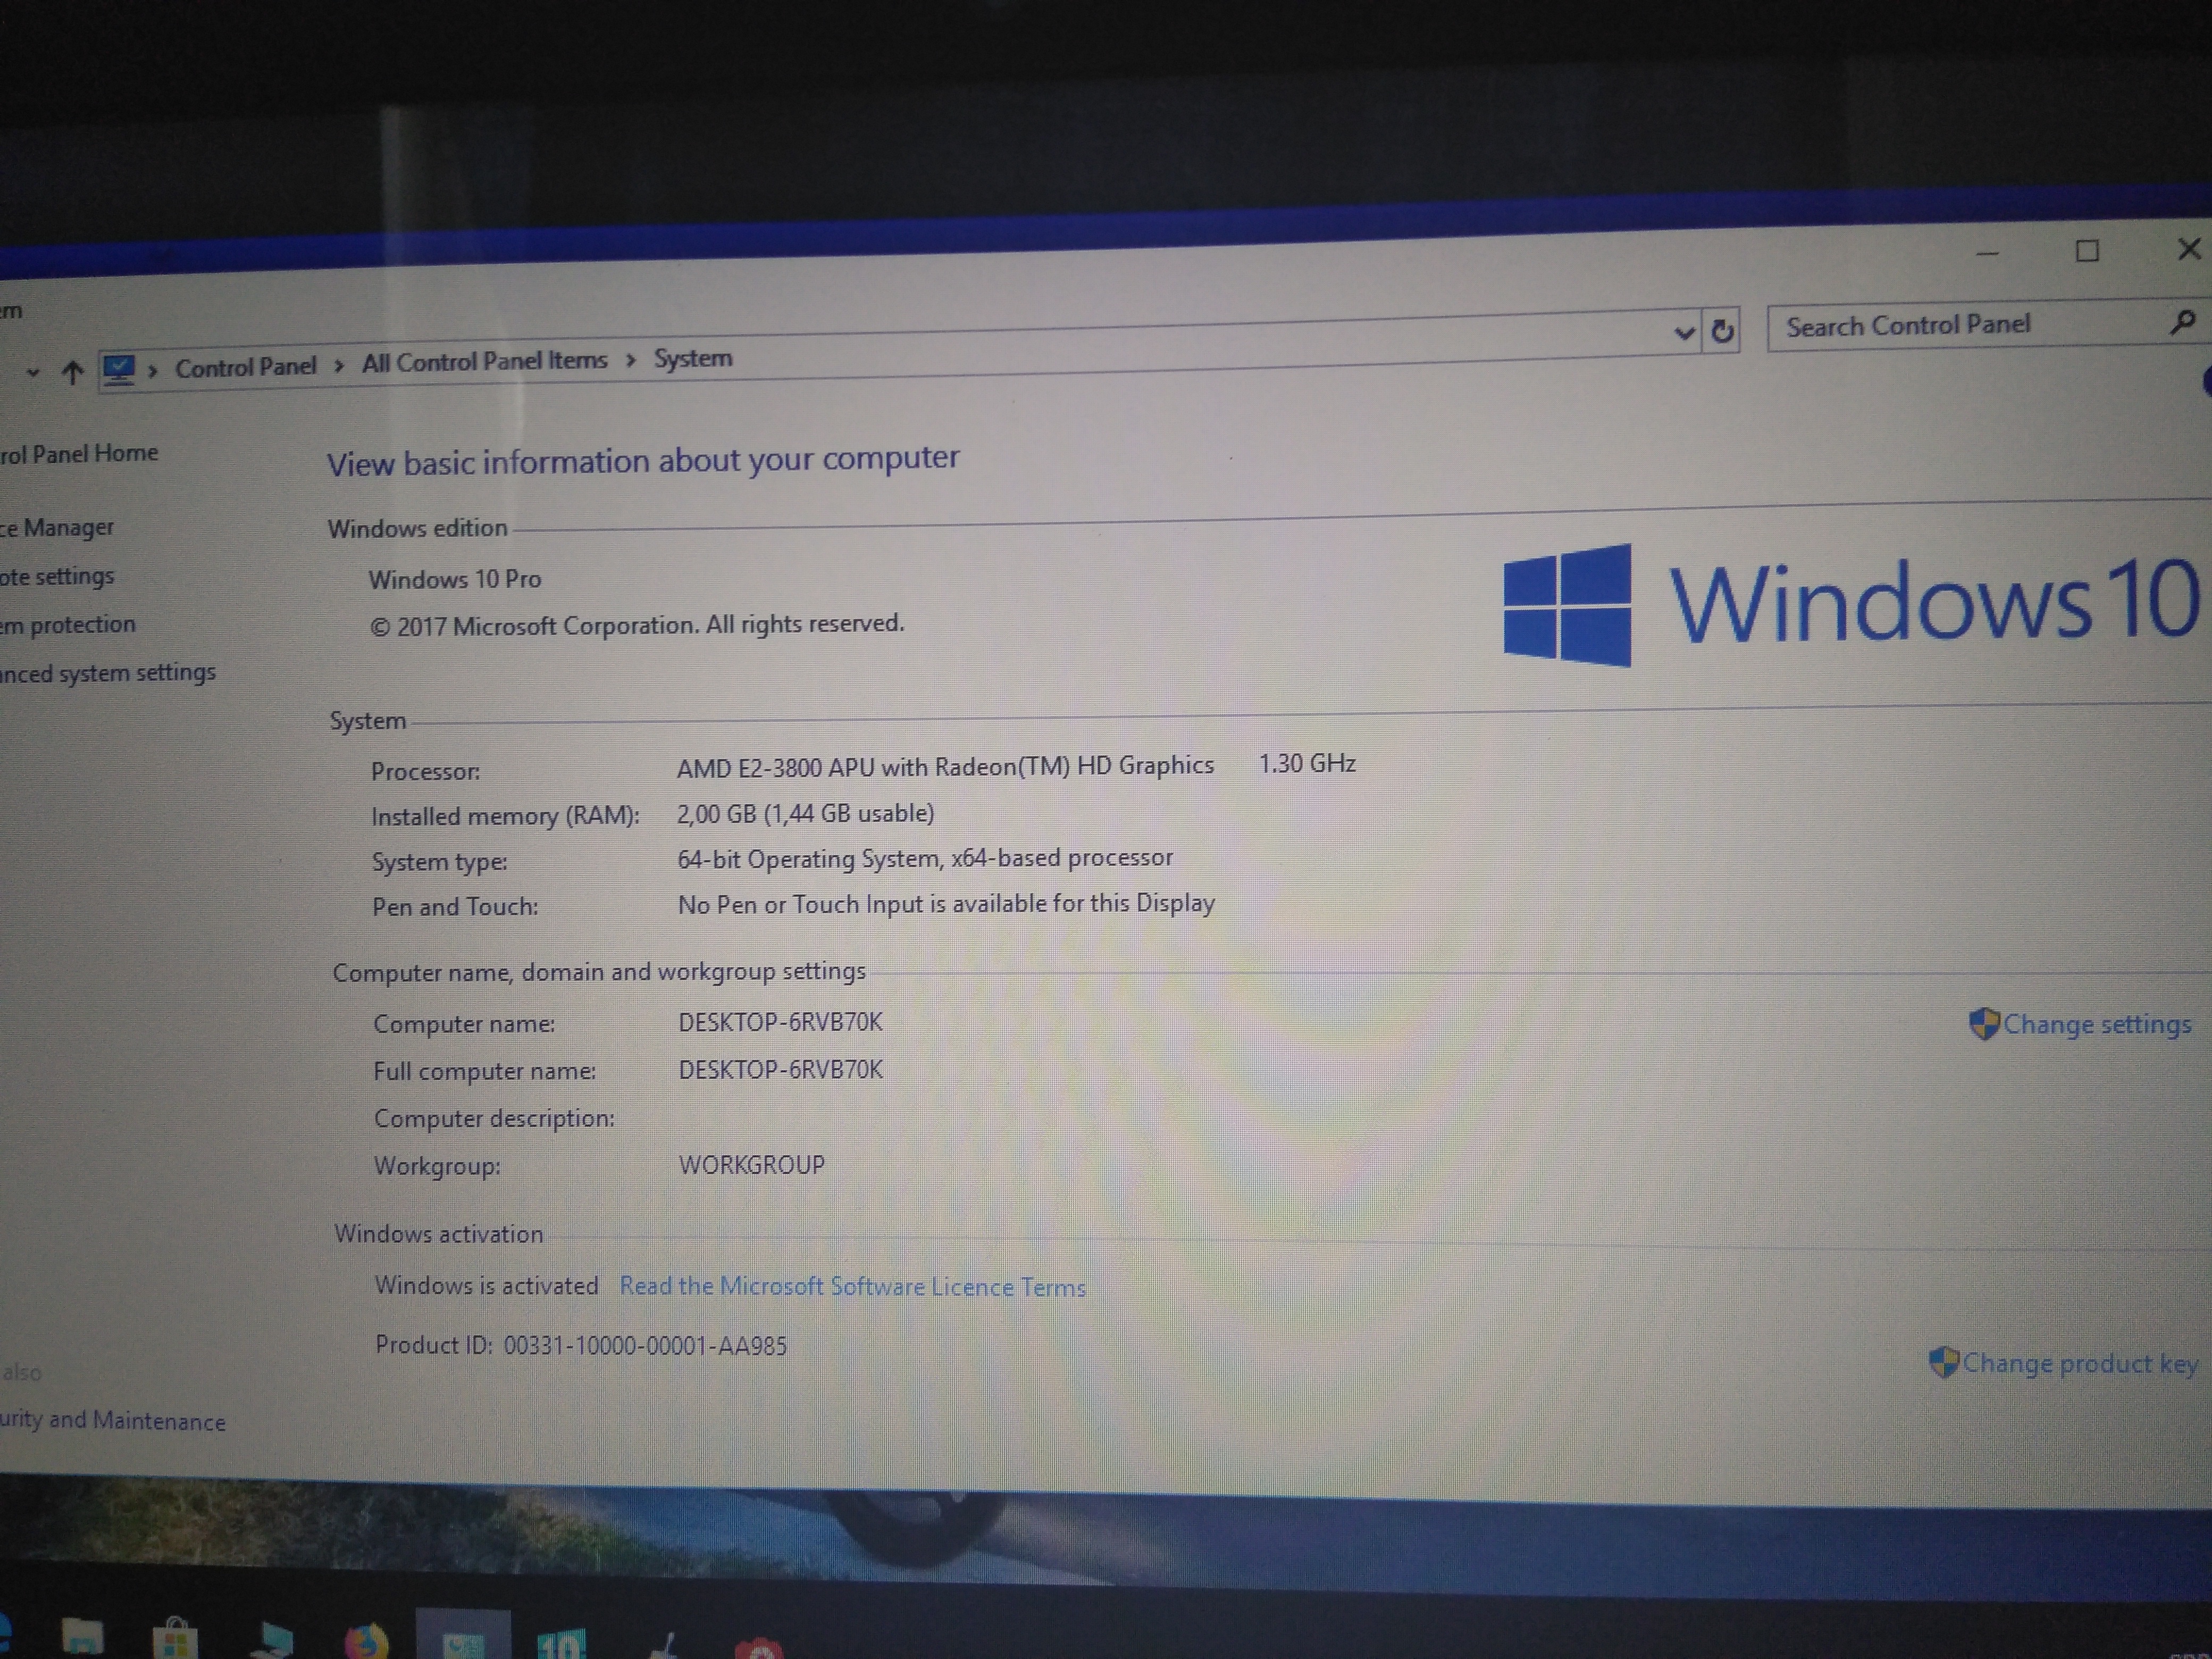Click the 2017 Microsoft Corporation copyright text
Viewport: 2212px width, 1659px height.
tap(636, 625)
